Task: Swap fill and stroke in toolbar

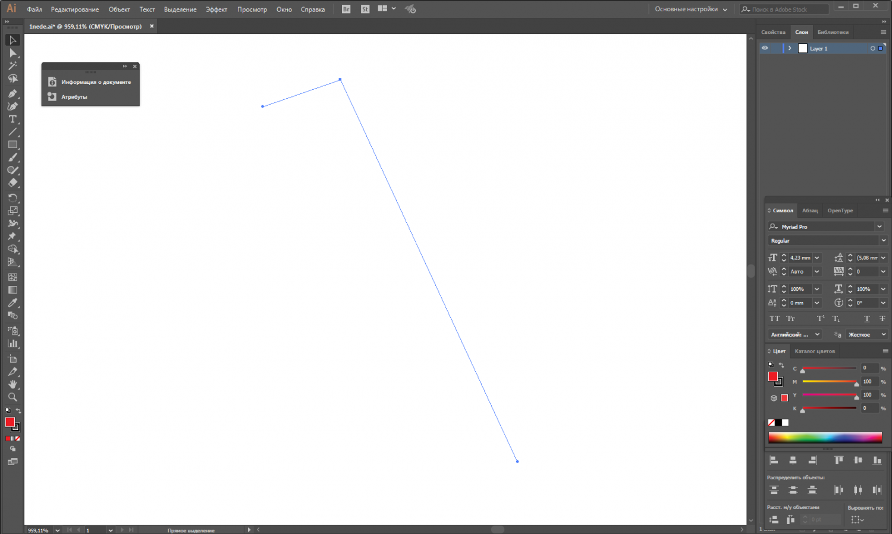Action: [x=18, y=411]
